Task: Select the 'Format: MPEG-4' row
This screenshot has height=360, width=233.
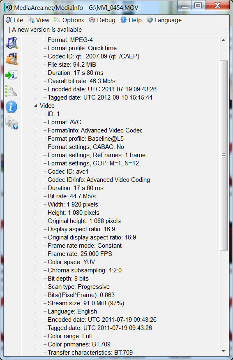Action: (70, 40)
